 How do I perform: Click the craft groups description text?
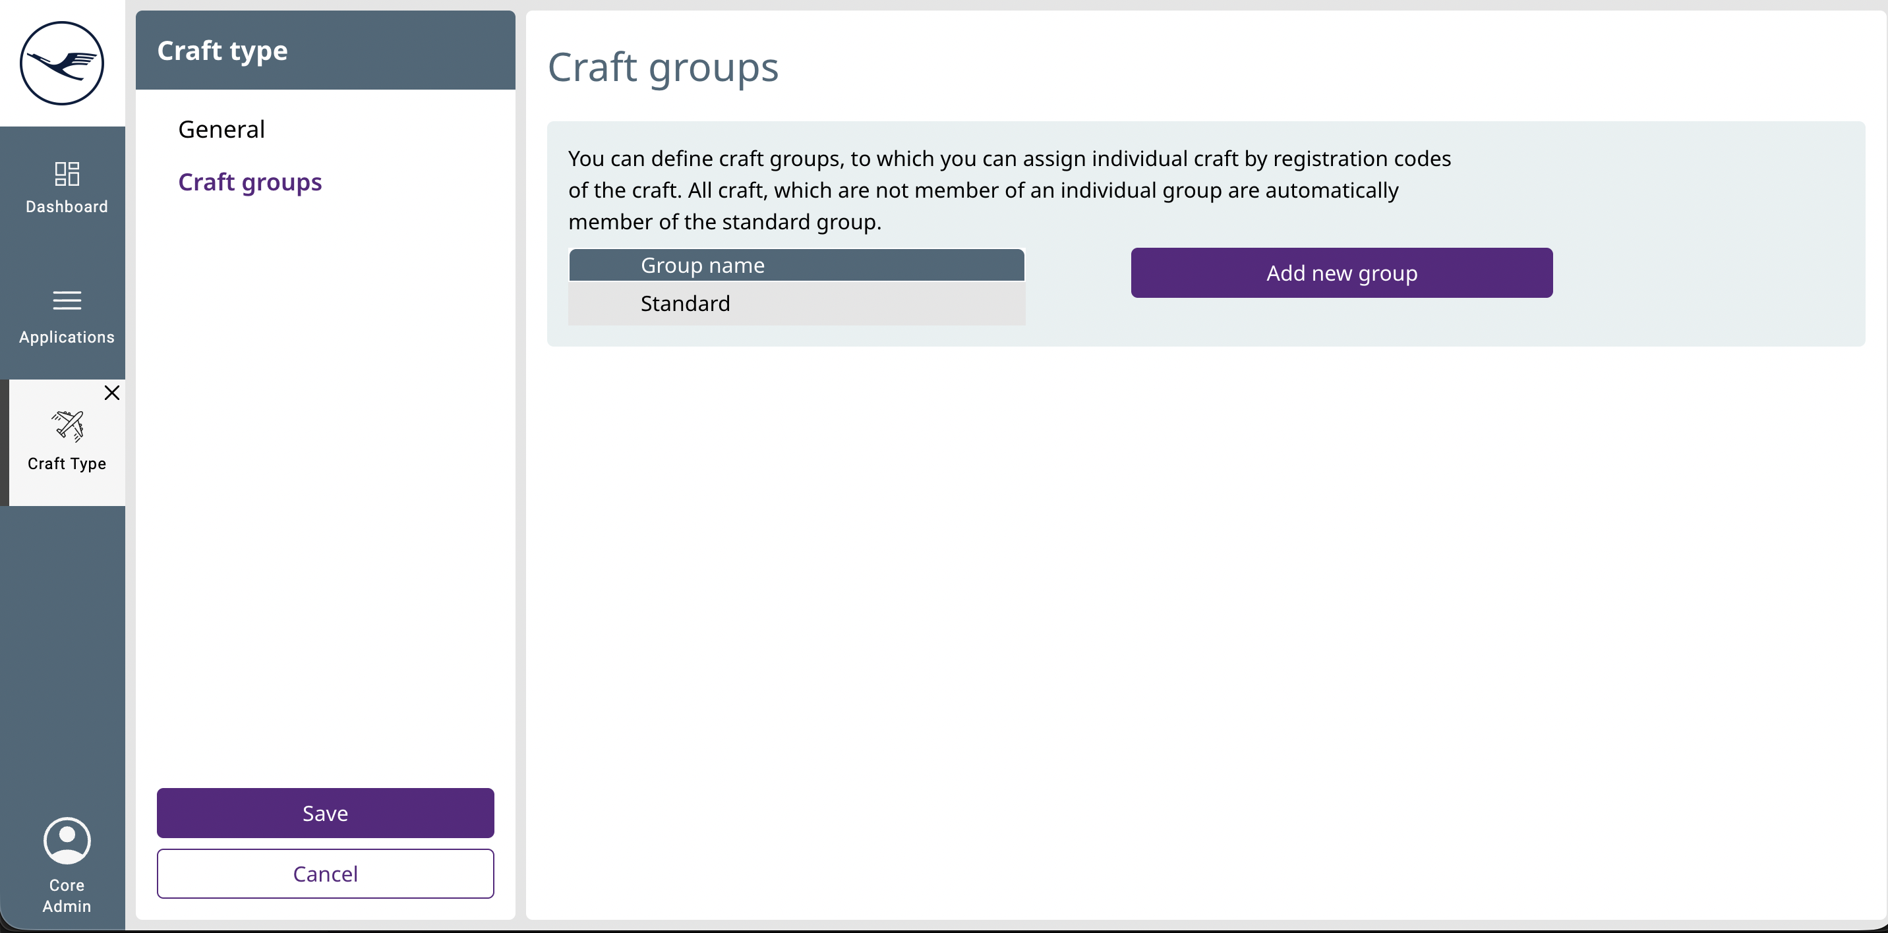point(1009,190)
